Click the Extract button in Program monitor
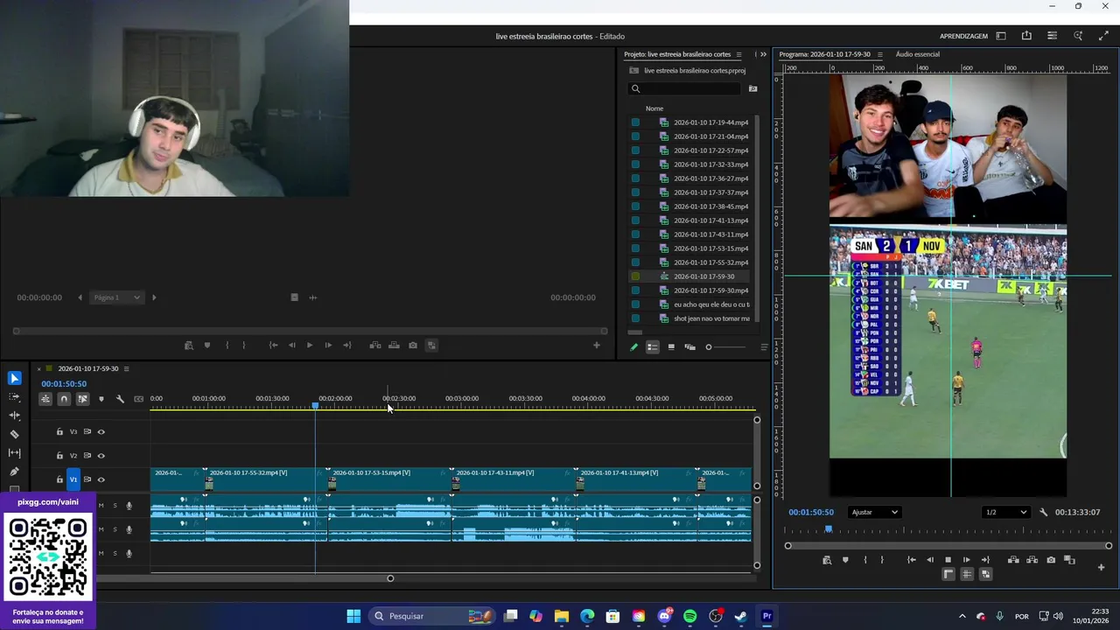The height and width of the screenshot is (630, 1120). pyautogui.click(x=1032, y=560)
